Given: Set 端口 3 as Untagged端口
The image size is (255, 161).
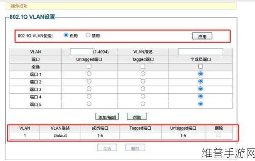Looking at the screenshot, I should point(89,89).
